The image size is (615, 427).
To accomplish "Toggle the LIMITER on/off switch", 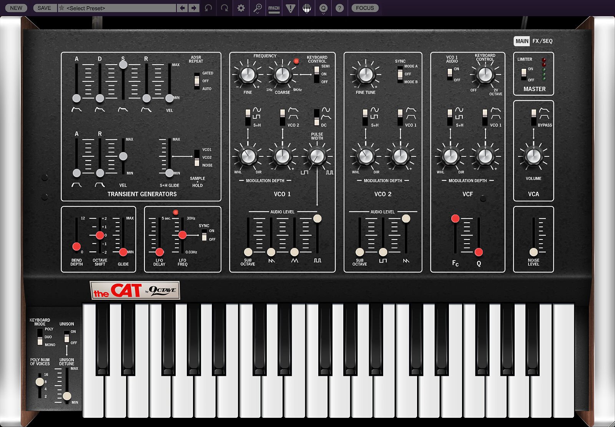I will (x=524, y=74).
